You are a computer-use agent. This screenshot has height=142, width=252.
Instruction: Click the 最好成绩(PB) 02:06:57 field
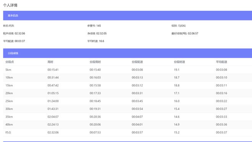(185, 33)
